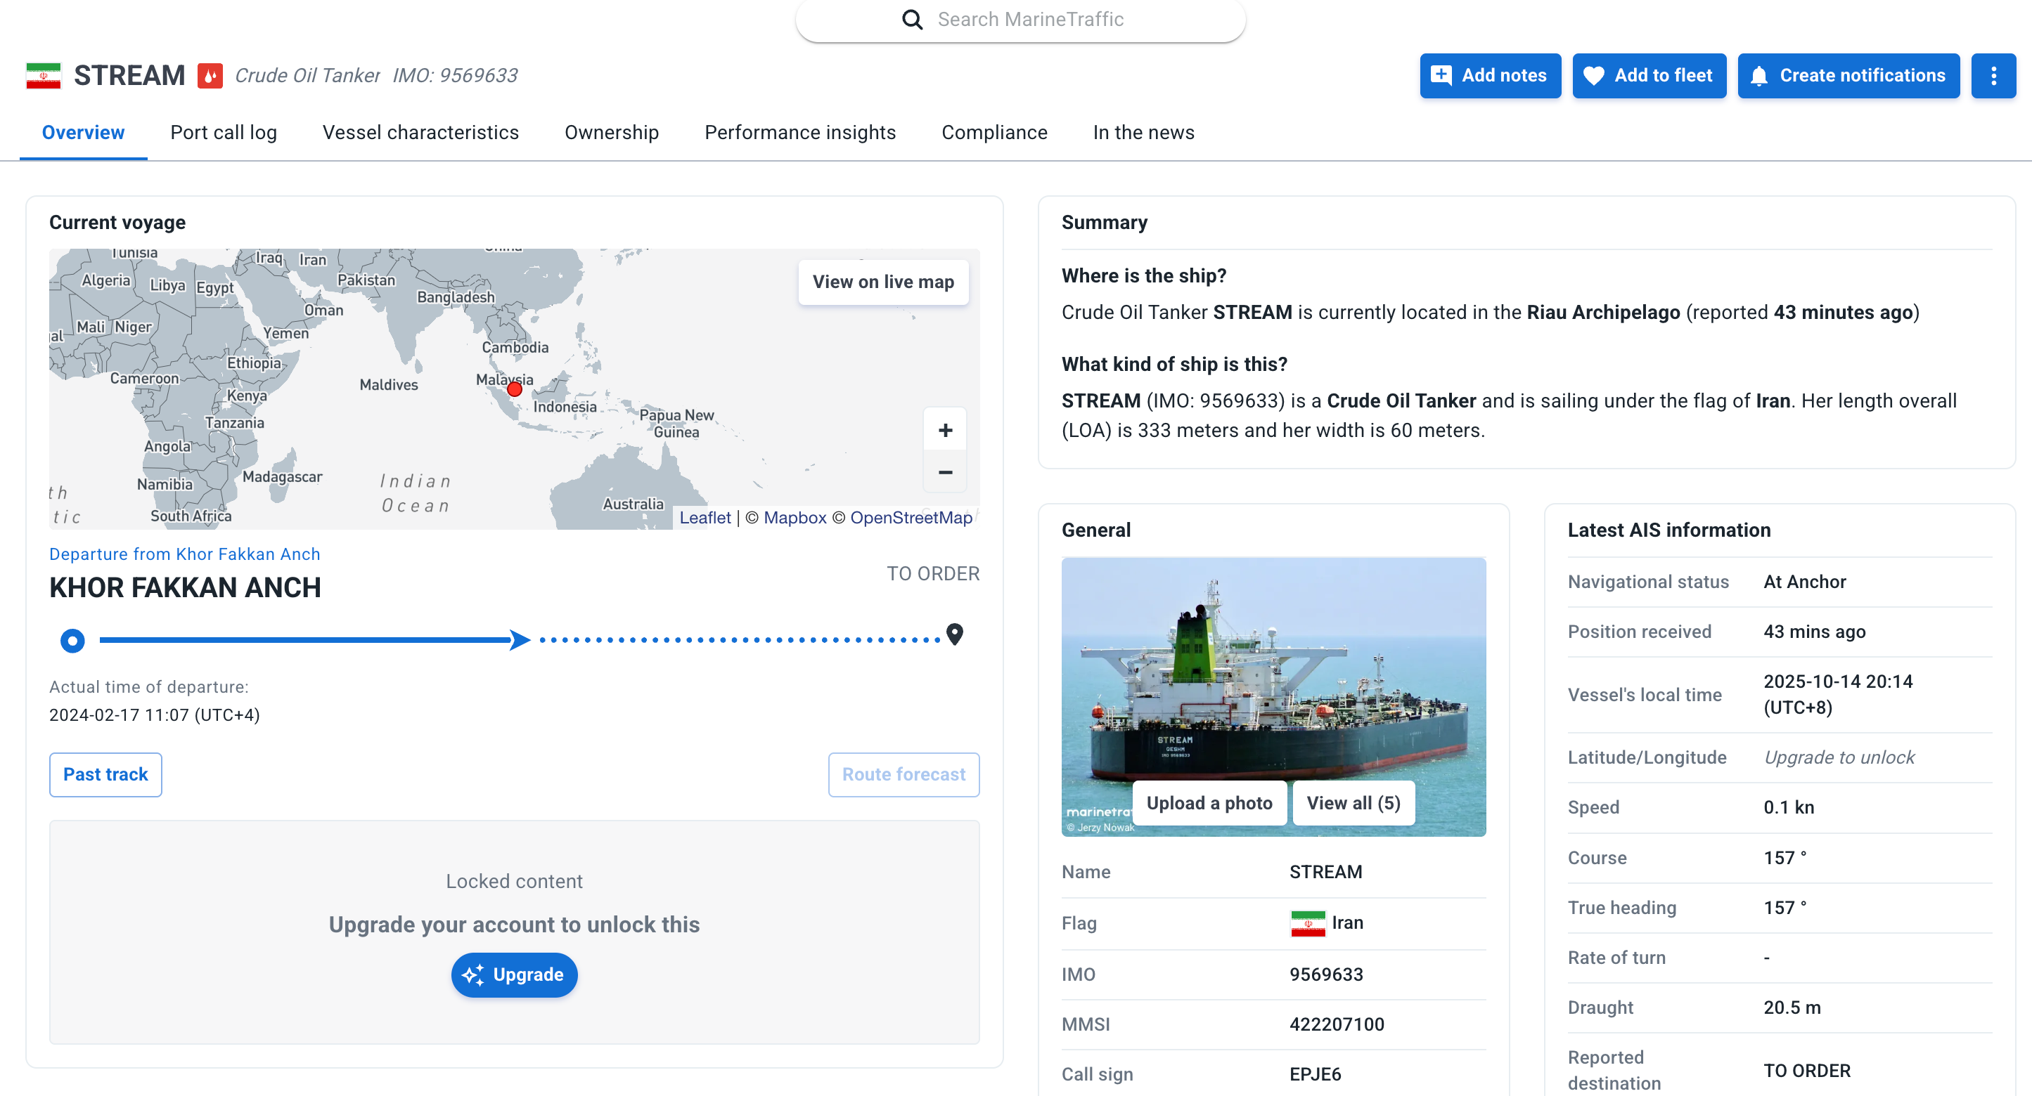The height and width of the screenshot is (1096, 2032).
Task: Open the Vessel characteristics tab
Action: point(420,132)
